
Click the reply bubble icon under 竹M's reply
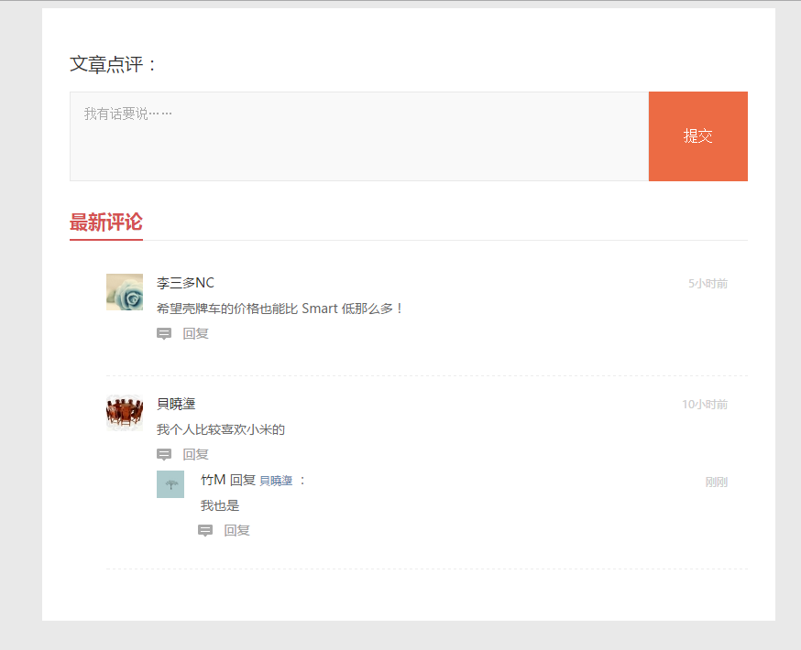[205, 531]
